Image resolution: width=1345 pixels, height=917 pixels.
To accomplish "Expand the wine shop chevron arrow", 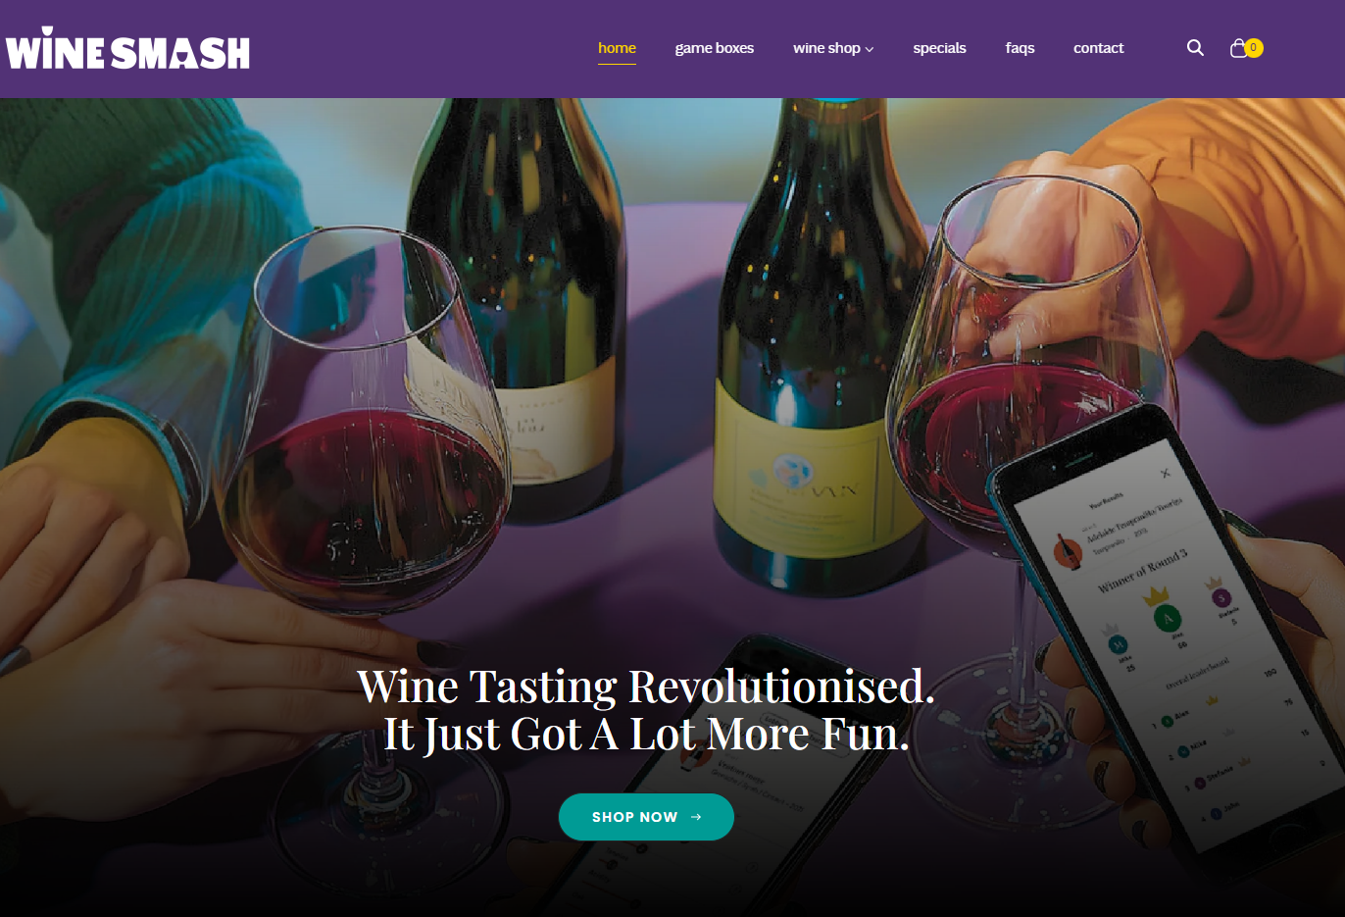I will click(x=870, y=49).
